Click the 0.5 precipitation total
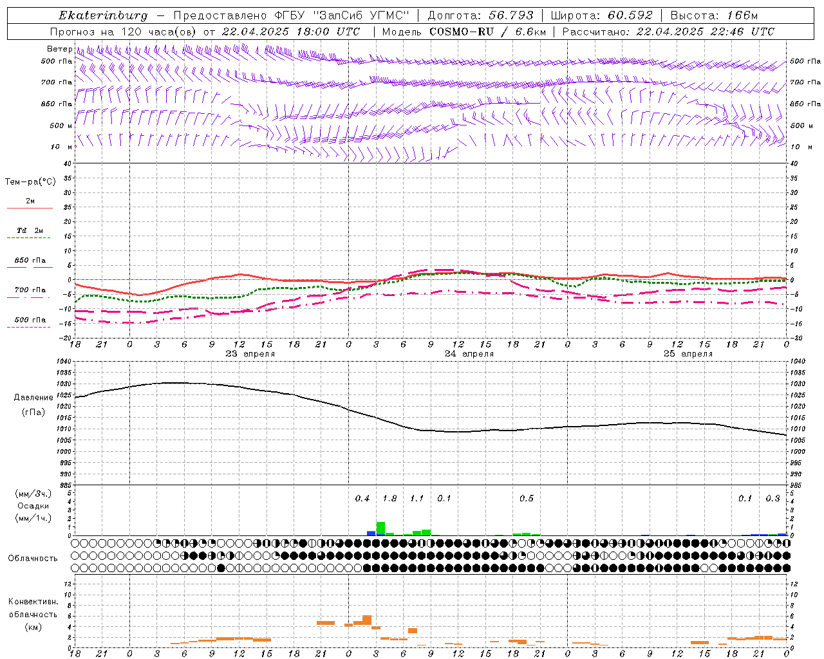Image resolution: width=824 pixels, height=659 pixels. point(527,499)
